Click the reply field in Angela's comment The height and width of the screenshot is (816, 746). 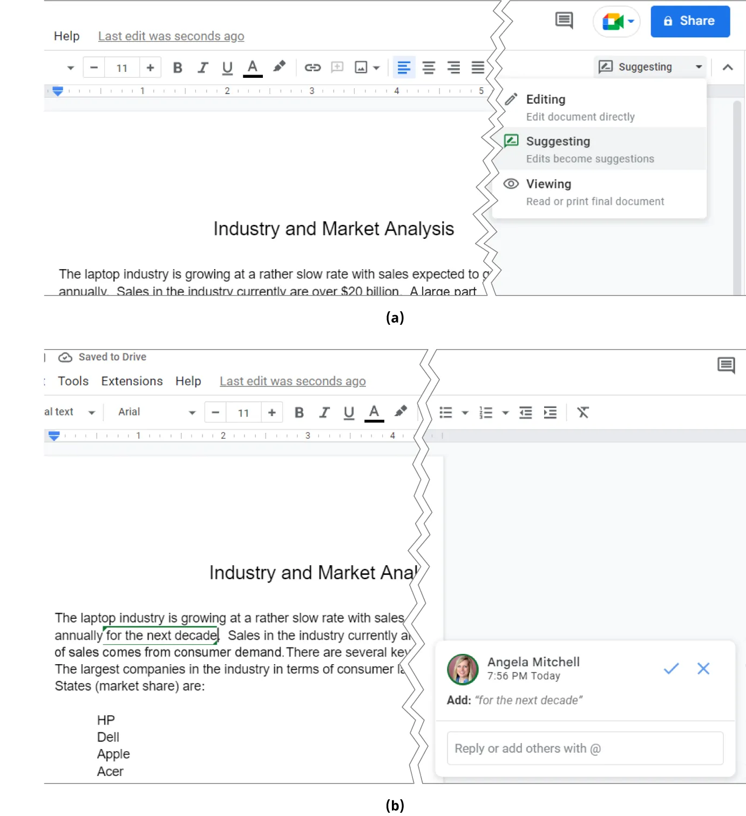click(585, 748)
